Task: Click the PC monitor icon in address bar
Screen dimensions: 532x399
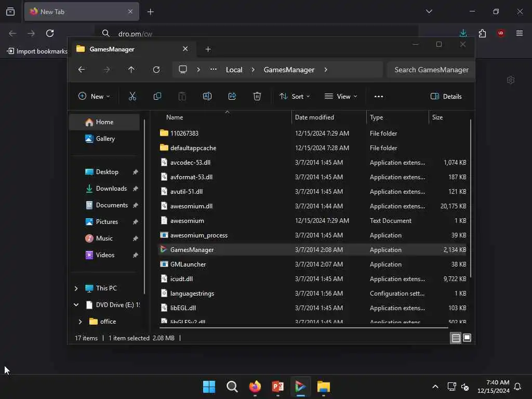Action: (183, 70)
